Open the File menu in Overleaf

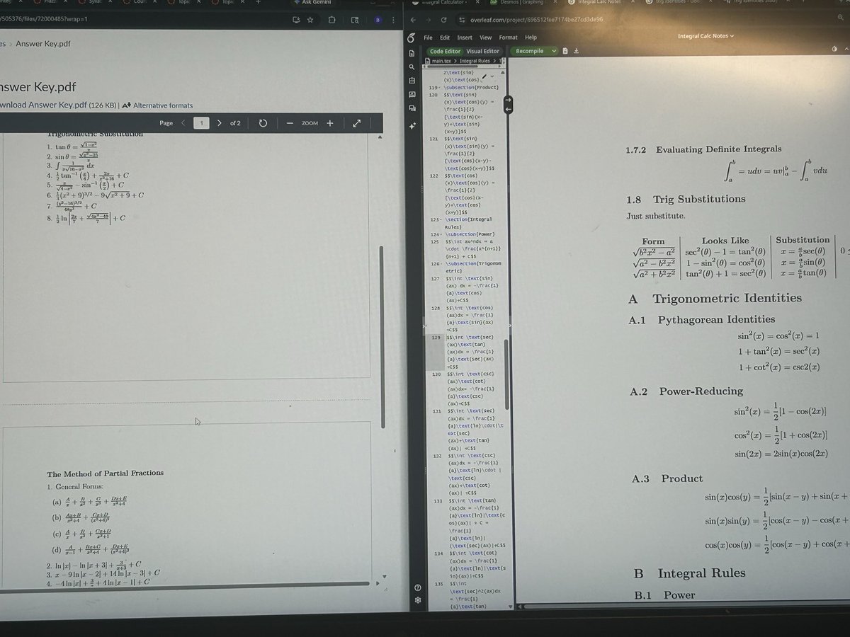428,38
